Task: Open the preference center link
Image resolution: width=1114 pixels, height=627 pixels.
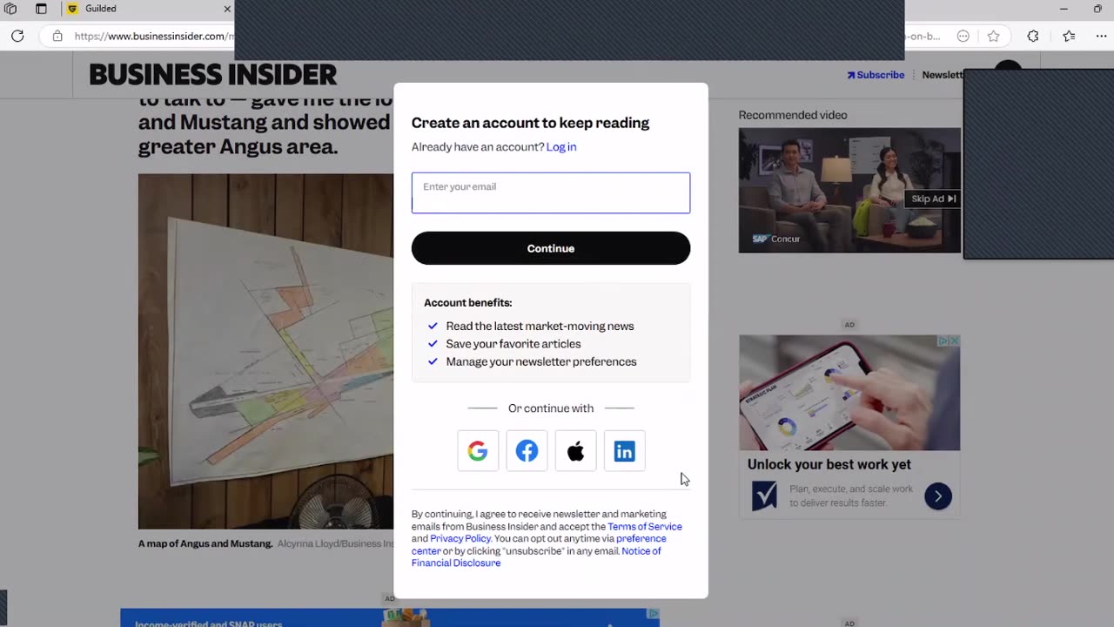Action: [539, 544]
